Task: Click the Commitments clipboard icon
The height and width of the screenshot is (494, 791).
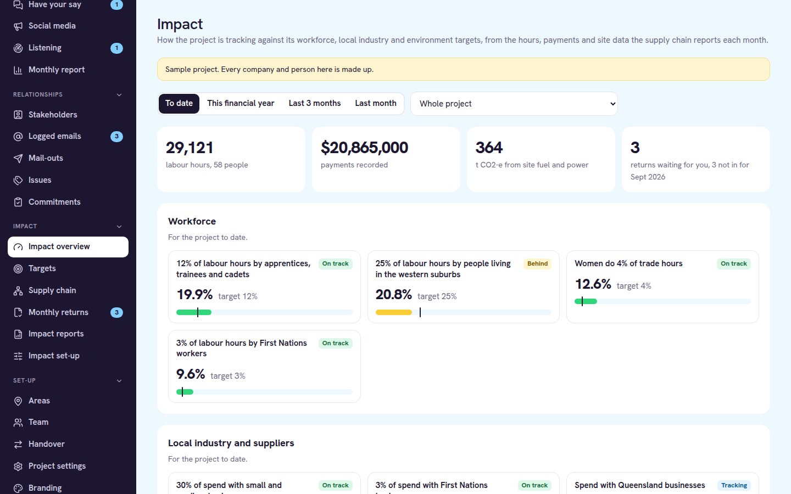Action: (18, 202)
